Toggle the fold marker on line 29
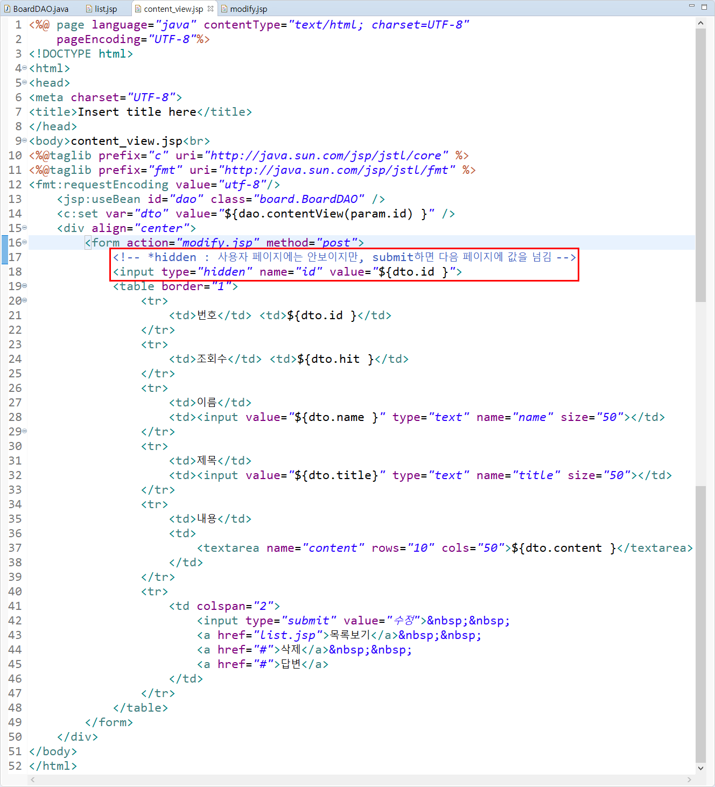The height and width of the screenshot is (787, 715). 25,431
